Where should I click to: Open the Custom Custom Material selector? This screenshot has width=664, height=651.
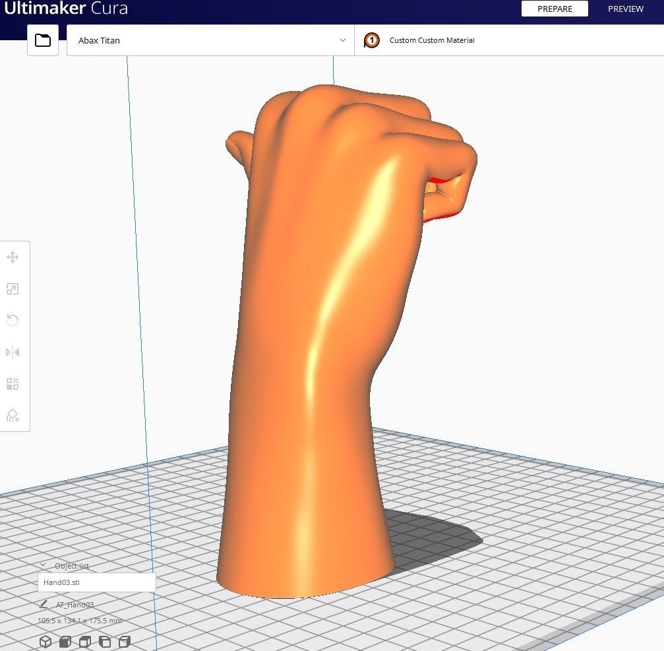pos(509,40)
